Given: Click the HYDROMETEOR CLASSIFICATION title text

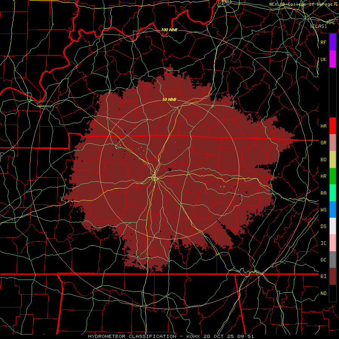Looking at the screenshot, I should click(x=132, y=336).
